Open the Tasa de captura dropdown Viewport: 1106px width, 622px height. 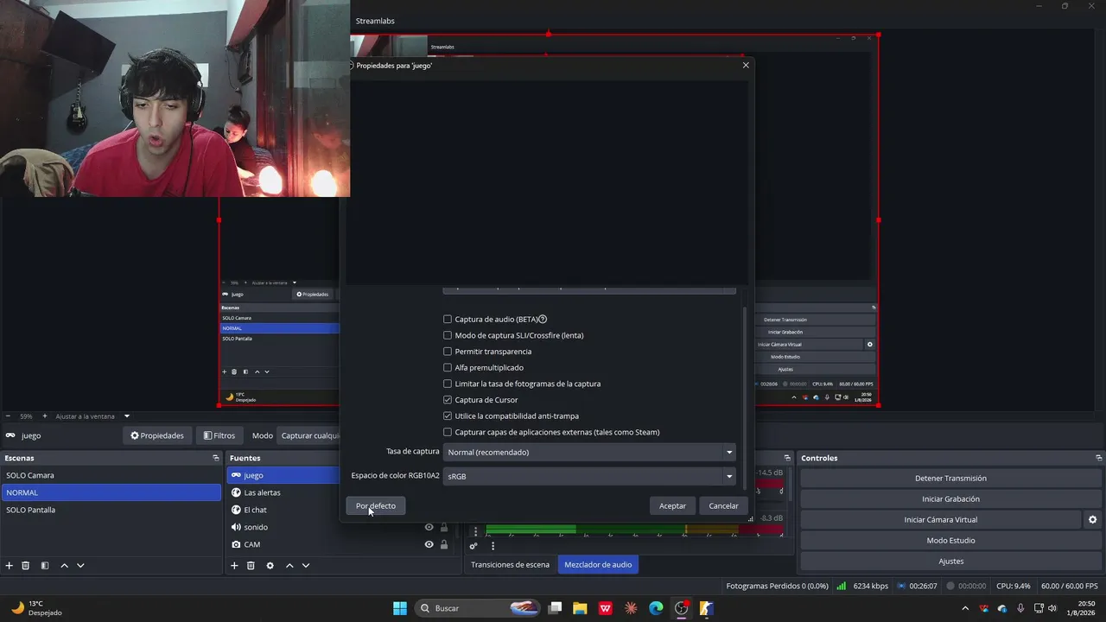(x=589, y=452)
